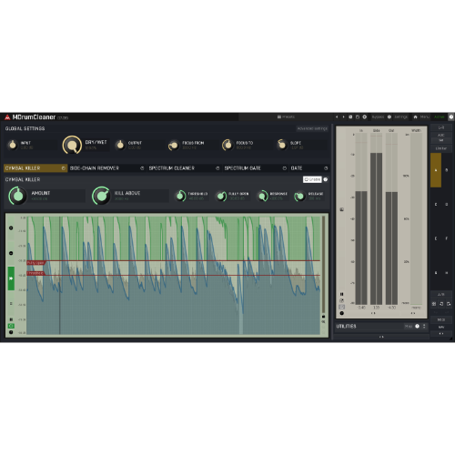Click round info icon at meters bottom-left
Viewport: 455px width, 455px height.
click(x=341, y=313)
